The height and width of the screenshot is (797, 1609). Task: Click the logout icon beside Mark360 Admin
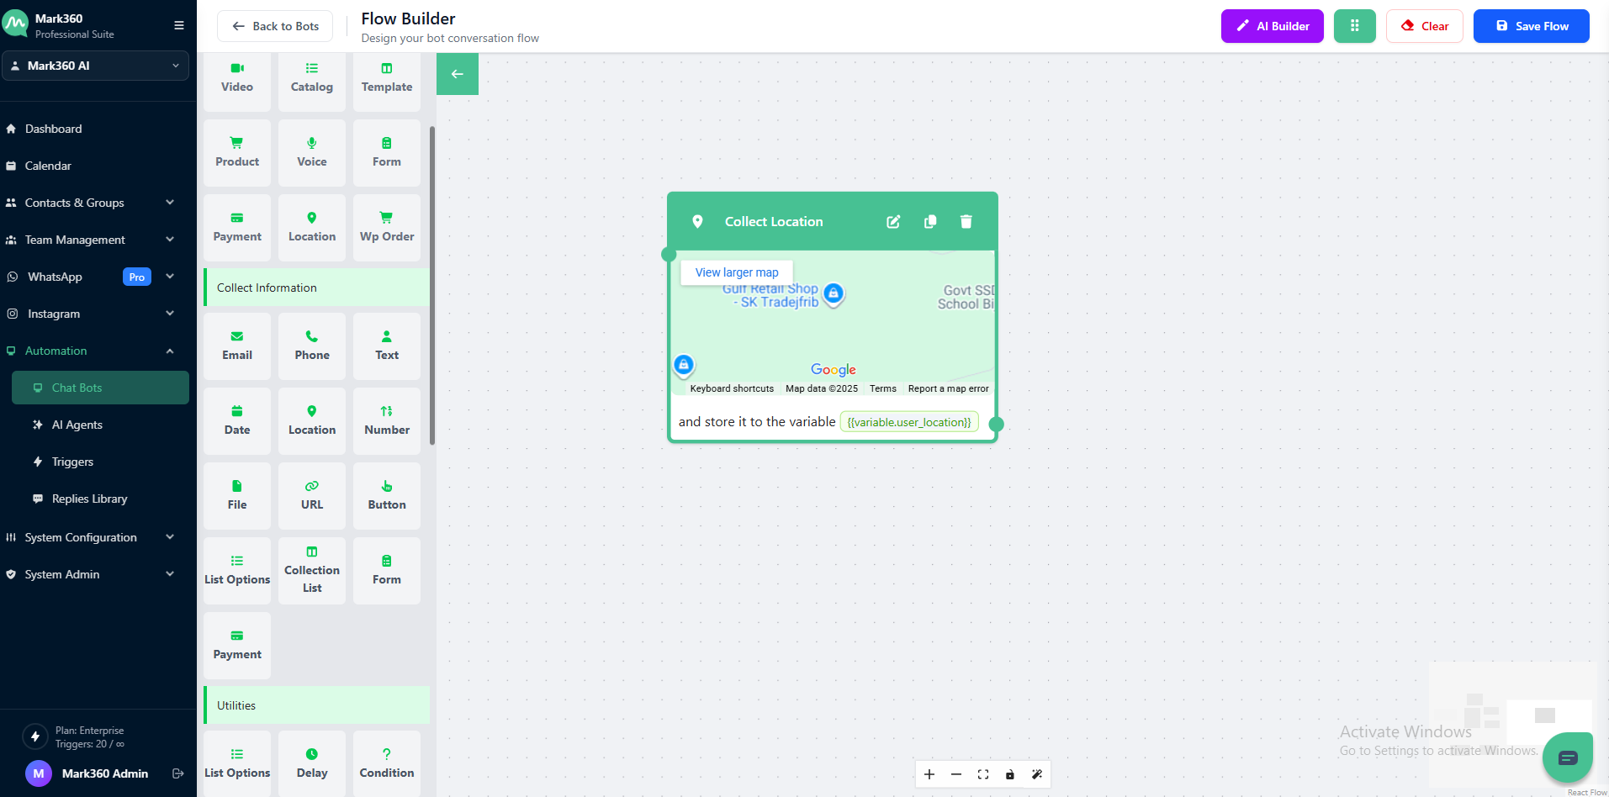click(177, 773)
